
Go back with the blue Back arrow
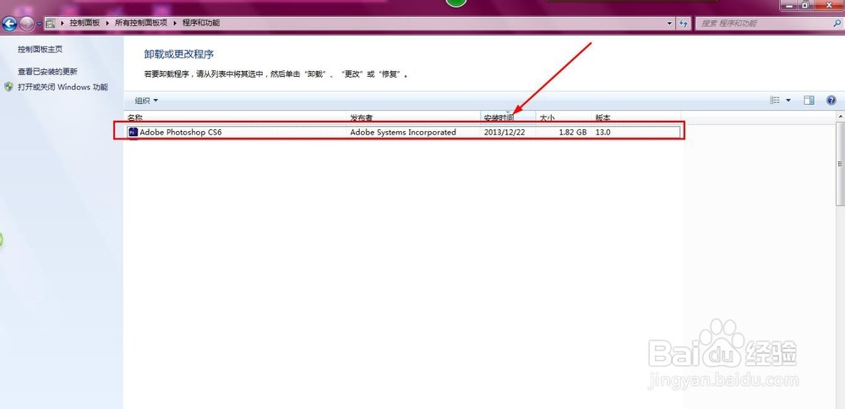[9, 24]
